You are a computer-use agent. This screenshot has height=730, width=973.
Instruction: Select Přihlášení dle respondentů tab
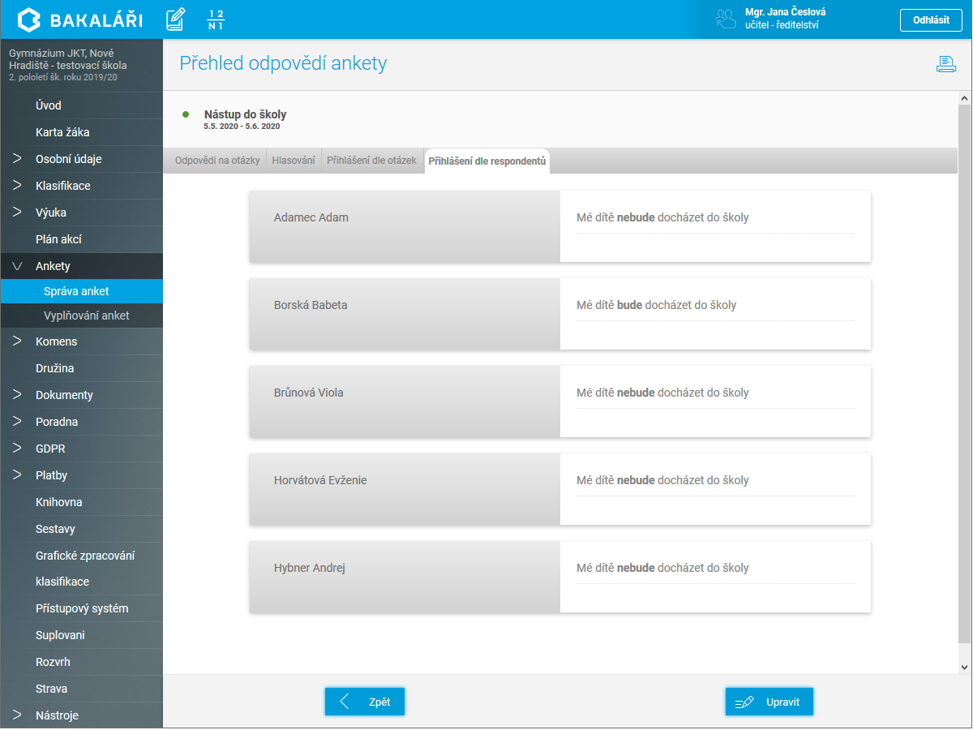(487, 161)
